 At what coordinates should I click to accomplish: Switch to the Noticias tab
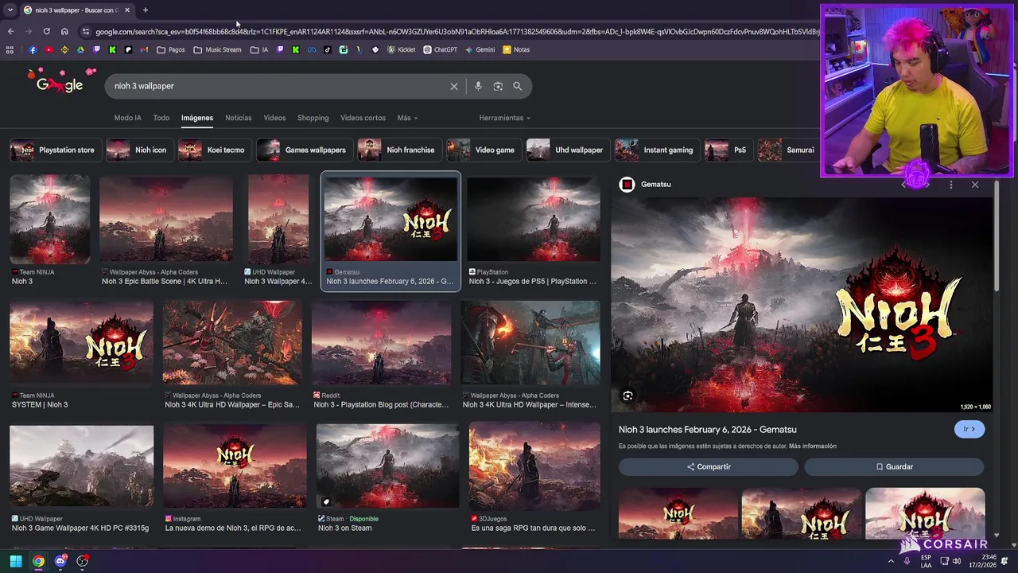pos(239,118)
